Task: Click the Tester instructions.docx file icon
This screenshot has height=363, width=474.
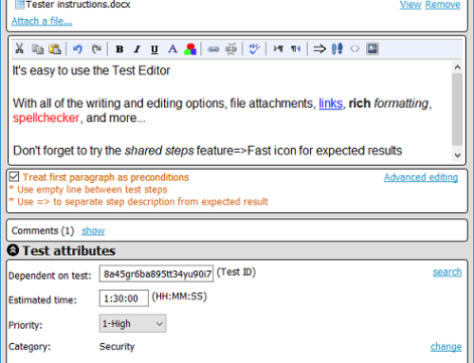Action: coord(20,5)
